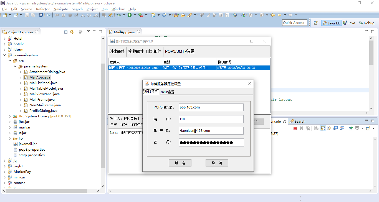379x202 pixels.
Task: Click Remove All Terminated Launches icon in Console
Action: click(x=308, y=128)
